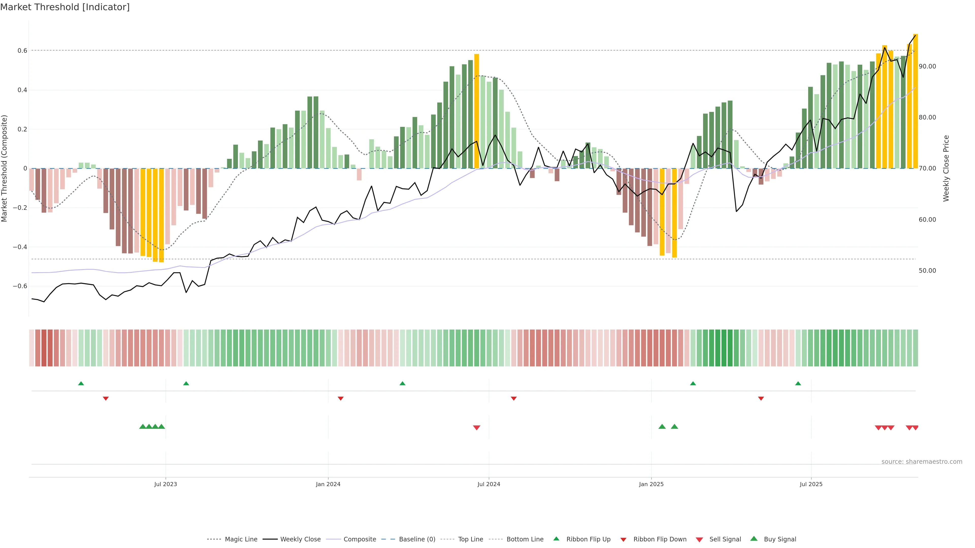This screenshot has height=548, width=975.
Task: Click the Bottom Line legend entry
Action: 525,539
